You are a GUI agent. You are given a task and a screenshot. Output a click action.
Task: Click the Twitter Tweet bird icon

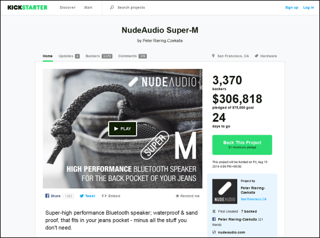click(82, 196)
